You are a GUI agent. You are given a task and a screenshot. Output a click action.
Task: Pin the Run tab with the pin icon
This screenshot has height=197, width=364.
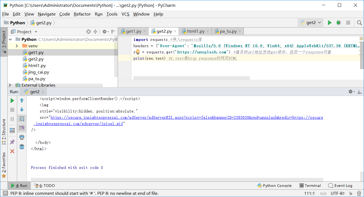[x=12, y=142]
